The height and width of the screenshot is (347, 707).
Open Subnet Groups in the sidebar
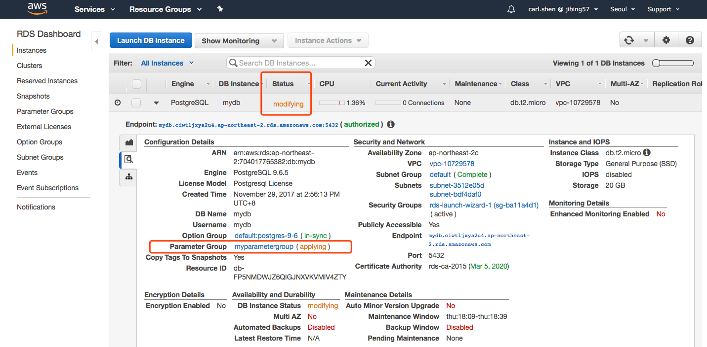click(x=40, y=157)
